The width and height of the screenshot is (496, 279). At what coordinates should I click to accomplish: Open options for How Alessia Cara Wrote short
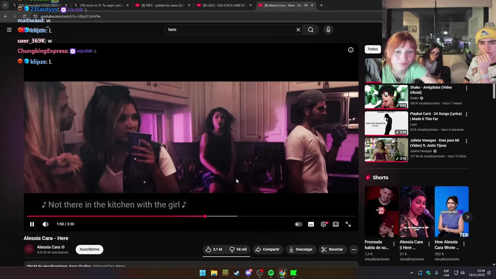point(464,244)
